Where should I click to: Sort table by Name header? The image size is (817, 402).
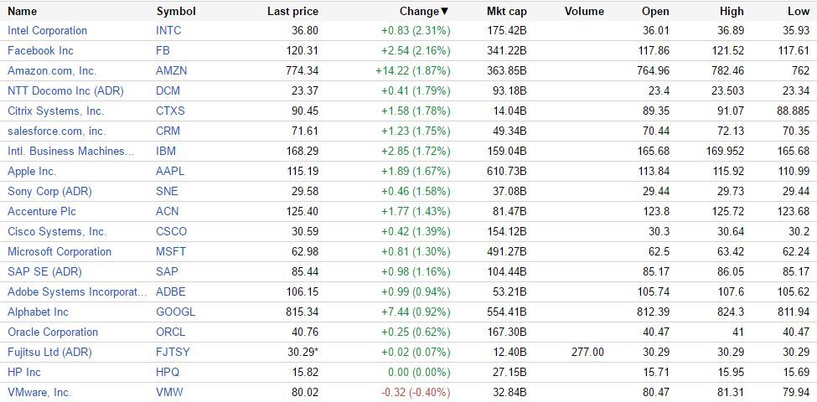coord(23,12)
